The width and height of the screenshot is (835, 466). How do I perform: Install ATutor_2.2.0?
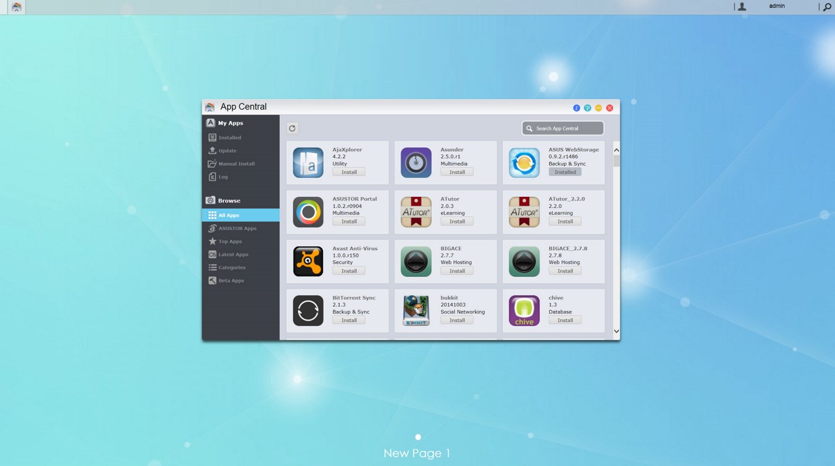click(x=565, y=222)
